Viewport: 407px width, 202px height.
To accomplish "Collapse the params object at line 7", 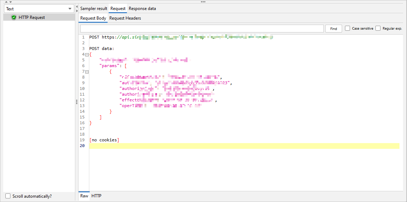I will (x=87, y=71).
